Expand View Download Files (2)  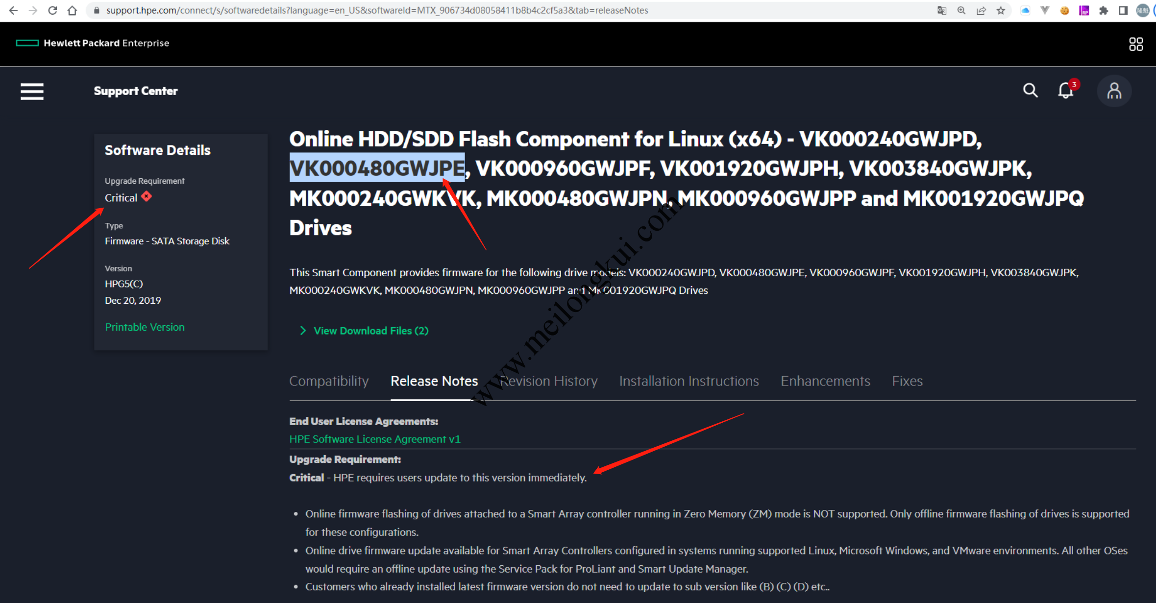[364, 331]
